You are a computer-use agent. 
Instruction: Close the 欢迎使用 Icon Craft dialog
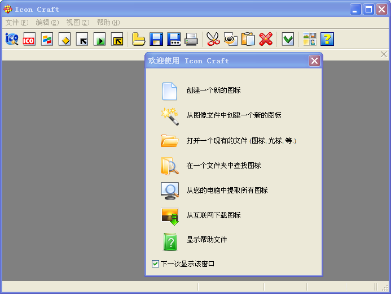(x=314, y=60)
